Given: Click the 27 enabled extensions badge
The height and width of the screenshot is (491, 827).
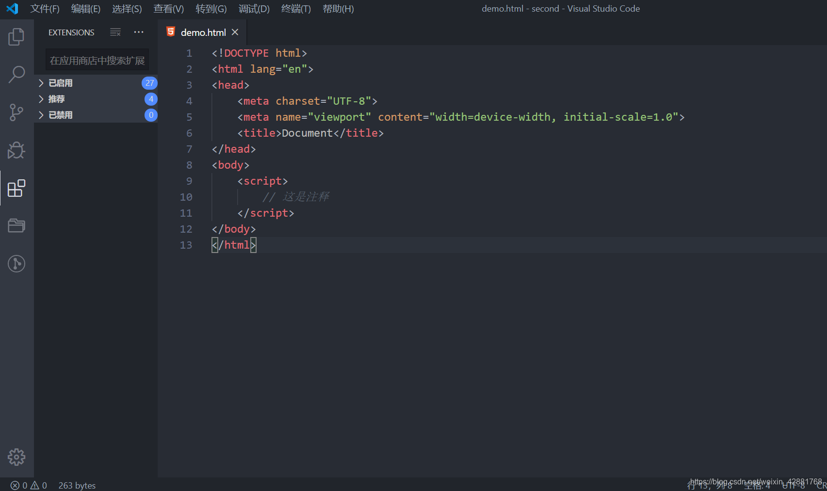Looking at the screenshot, I should point(149,83).
